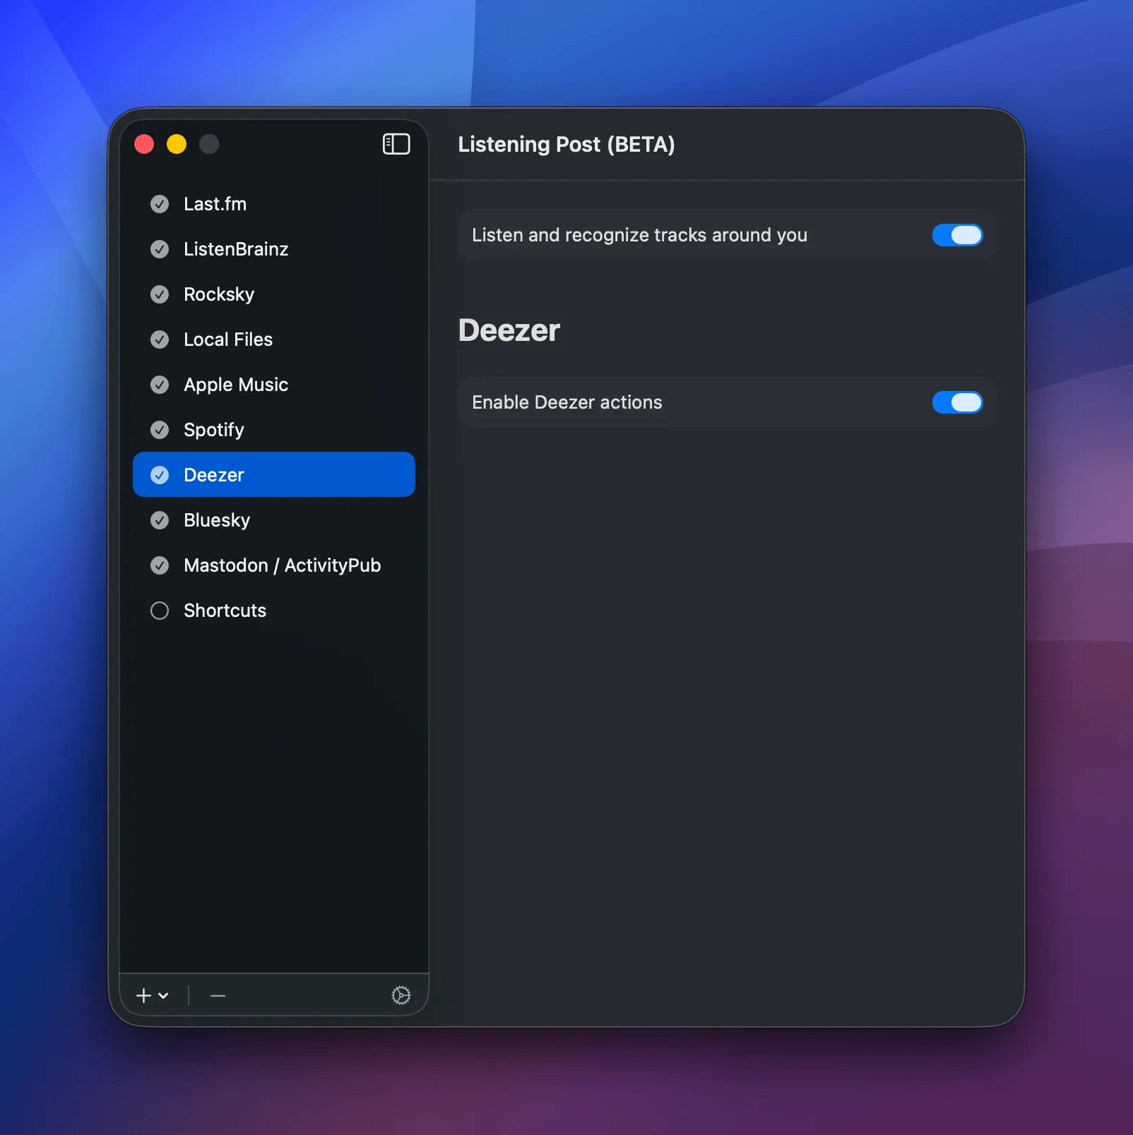Click the checkmark icon beside Spotify
This screenshot has width=1133, height=1135.
coord(160,430)
